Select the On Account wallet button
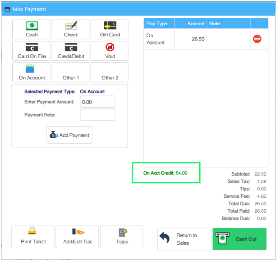277x261 pixels. click(x=31, y=72)
